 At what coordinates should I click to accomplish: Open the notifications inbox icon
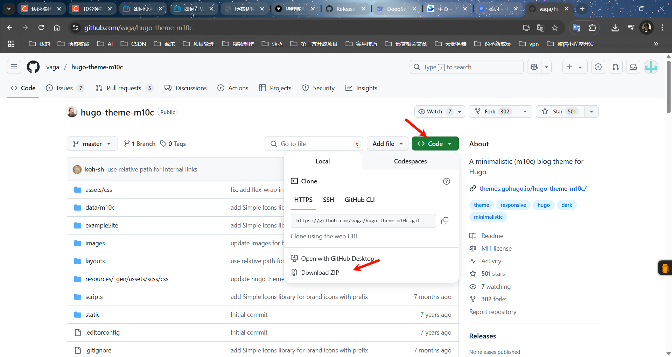coord(633,67)
